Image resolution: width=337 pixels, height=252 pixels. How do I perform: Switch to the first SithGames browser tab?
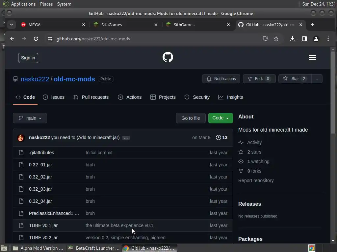(125, 25)
